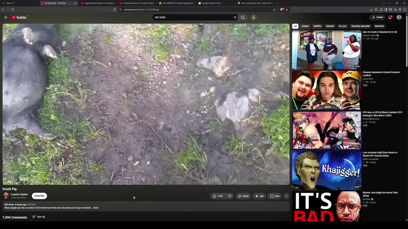This screenshot has width=408, height=229.
Task: Go back in browser history
Action: (4, 10)
